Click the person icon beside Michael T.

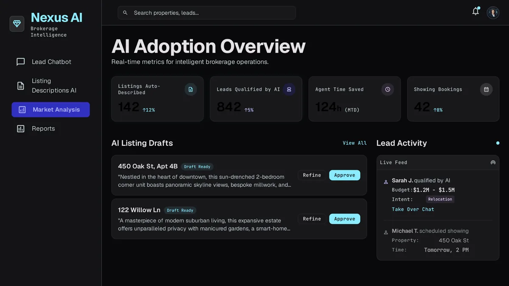386,232
